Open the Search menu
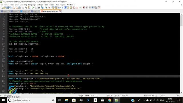183x103 pixels. coord(11,5)
